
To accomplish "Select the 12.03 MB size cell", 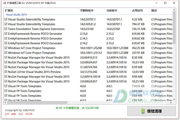I will point(138,72).
